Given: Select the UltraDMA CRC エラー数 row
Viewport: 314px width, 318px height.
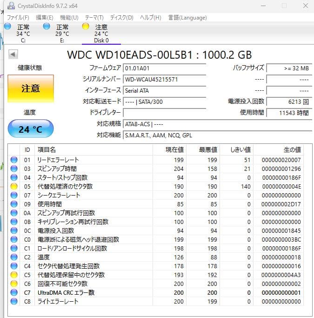Looking at the screenshot, I should tap(156, 292).
